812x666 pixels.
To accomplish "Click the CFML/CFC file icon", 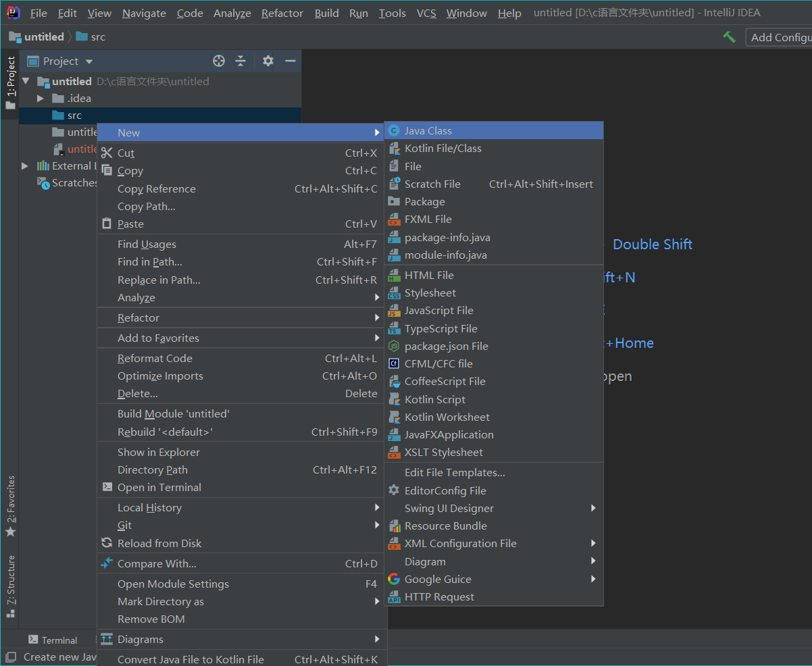I will click(x=394, y=363).
